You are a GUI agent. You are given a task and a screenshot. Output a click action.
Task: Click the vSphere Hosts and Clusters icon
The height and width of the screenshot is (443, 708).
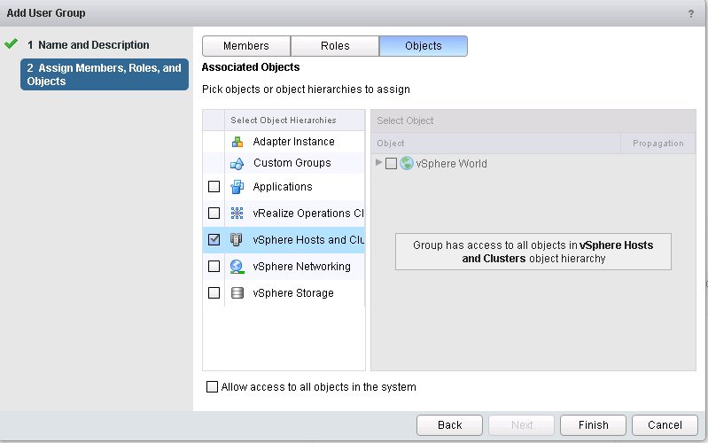pyautogui.click(x=237, y=240)
